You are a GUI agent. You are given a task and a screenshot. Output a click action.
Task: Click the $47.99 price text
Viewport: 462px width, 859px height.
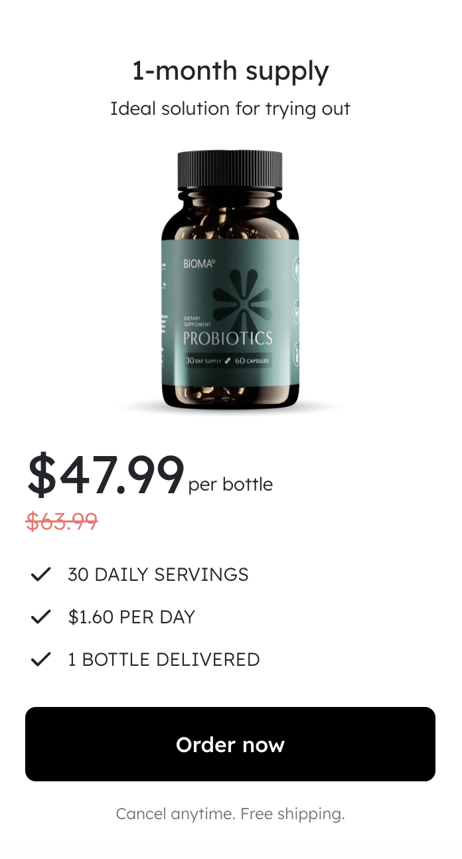[106, 474]
